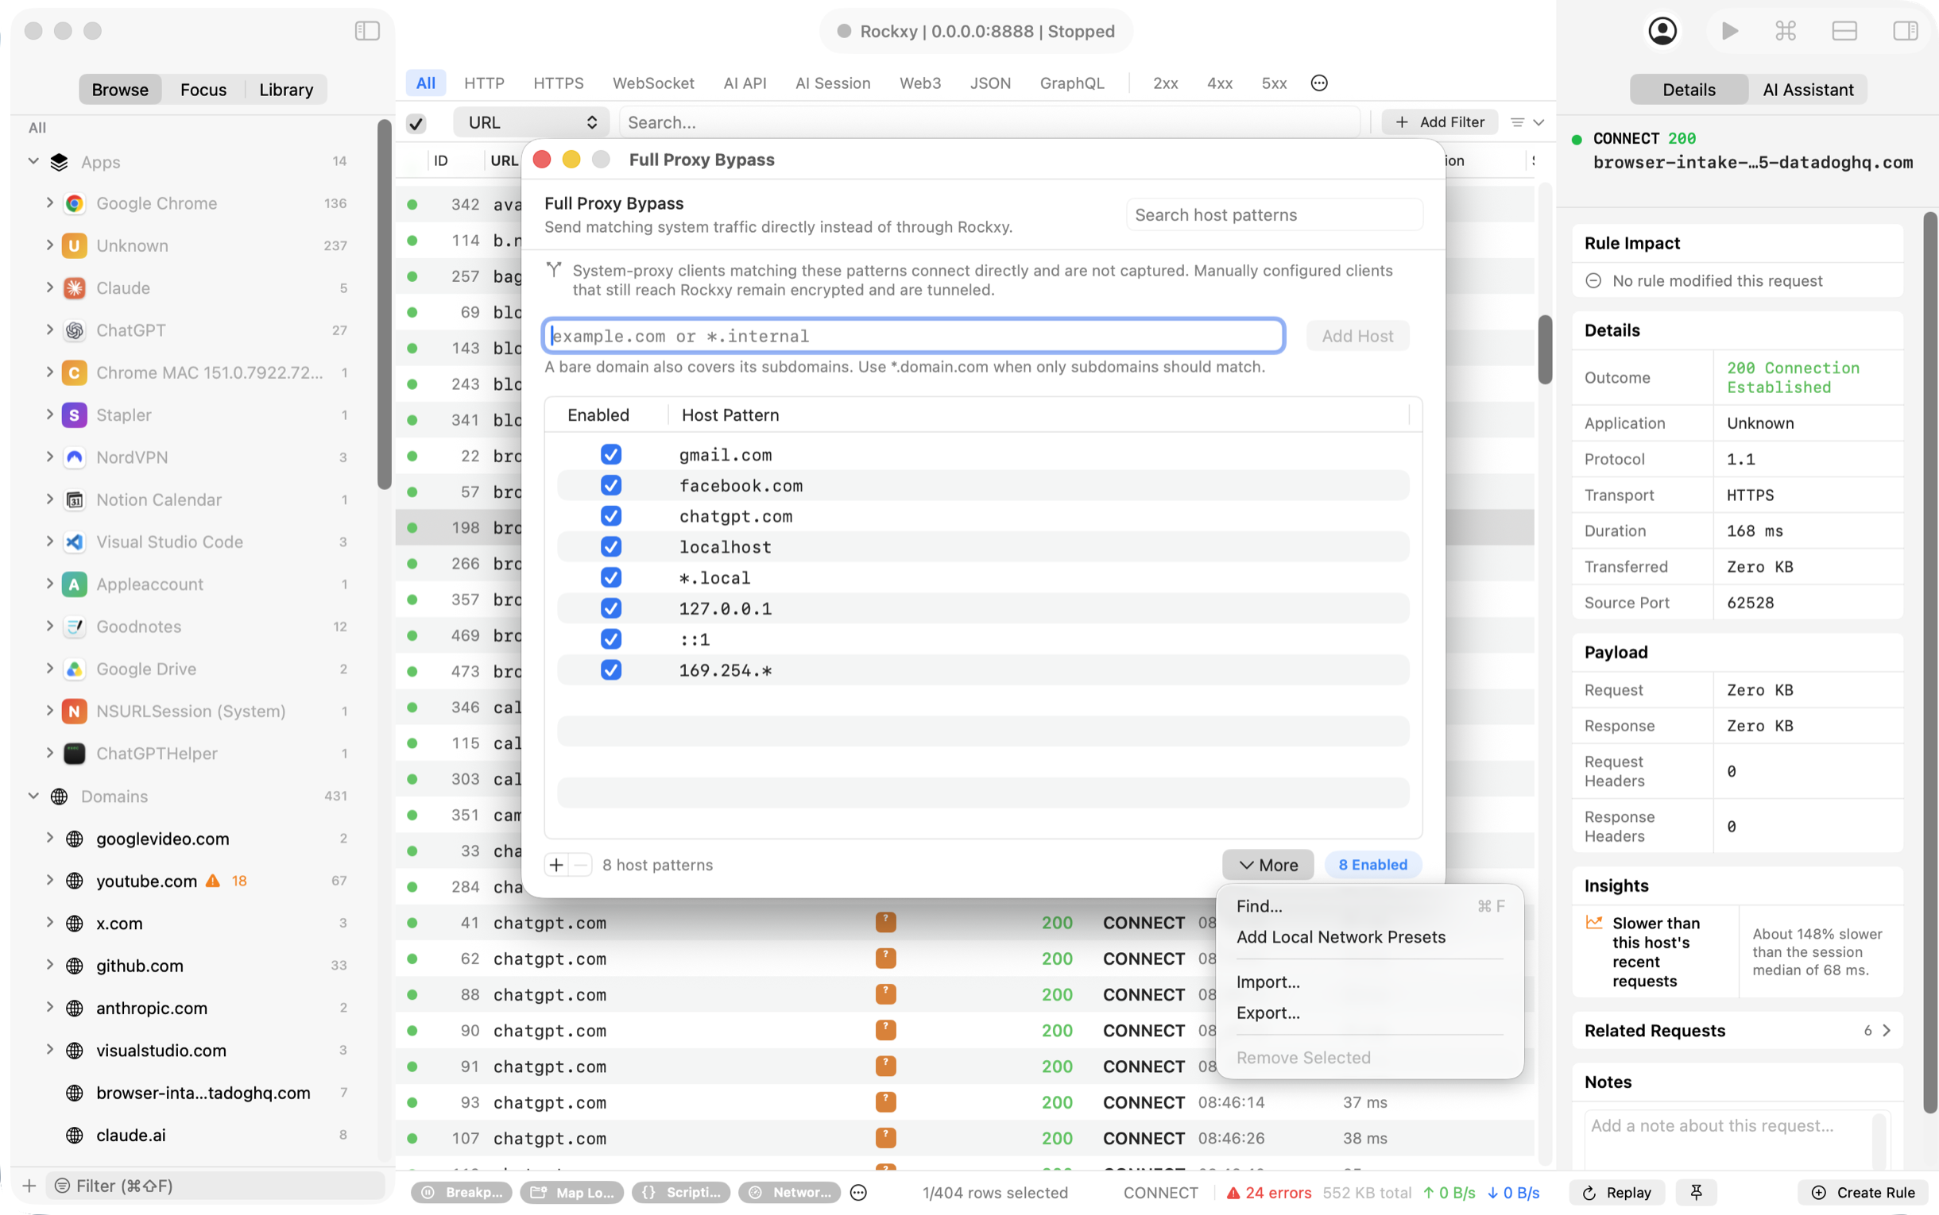
Task: Click the Search host patterns field
Action: tap(1274, 214)
